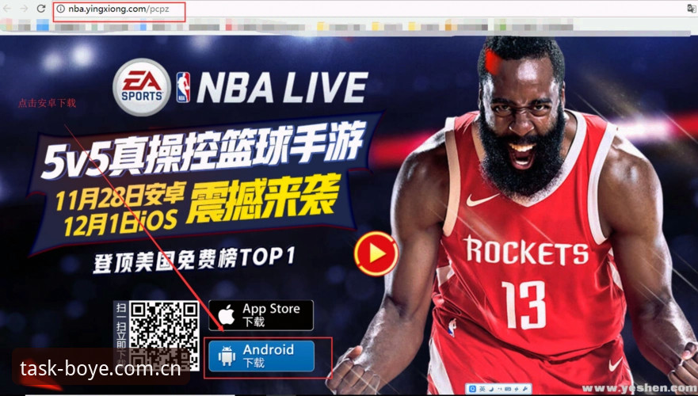Screen dimensions: 698x396
Task: Click the punctuation icon on the IME bar
Action: 500,389
